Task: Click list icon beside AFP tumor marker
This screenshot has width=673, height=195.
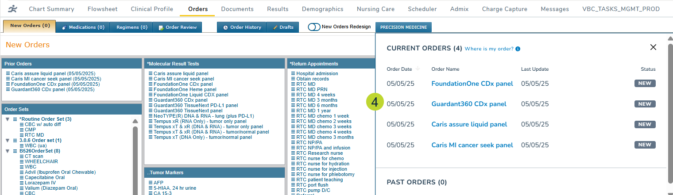Action: (x=151, y=182)
